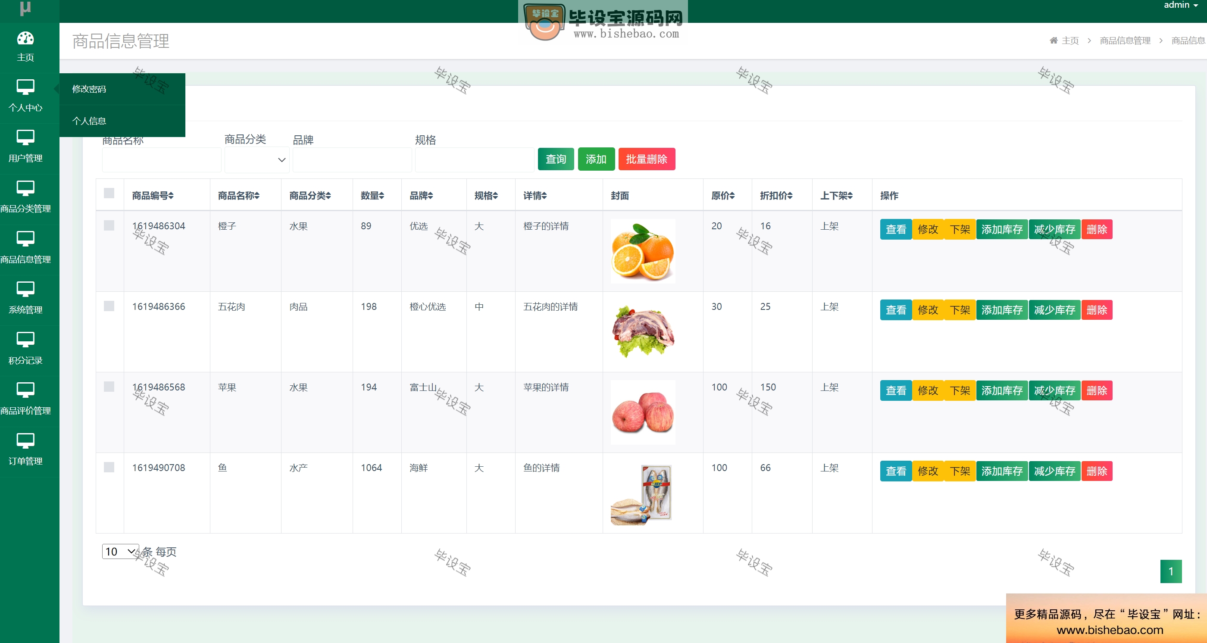Toggle the select-all checkbox in table header
The image size is (1207, 643).
pos(109,194)
